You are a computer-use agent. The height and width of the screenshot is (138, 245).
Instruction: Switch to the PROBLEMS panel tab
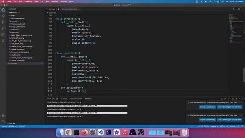pos(51,99)
